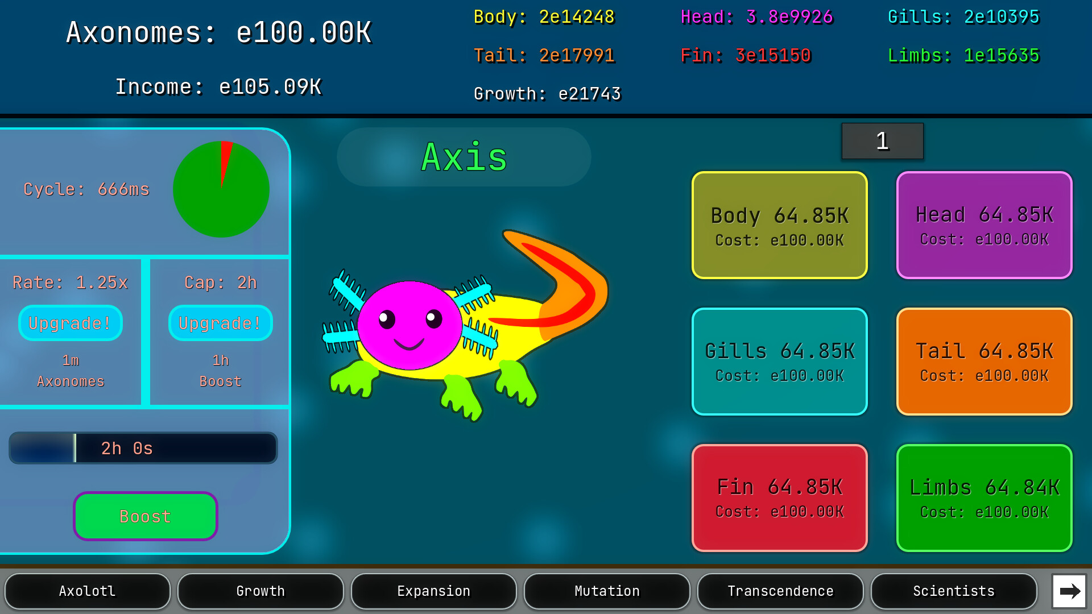Purchase the Tail upgrade
1092x614 pixels.
point(985,362)
